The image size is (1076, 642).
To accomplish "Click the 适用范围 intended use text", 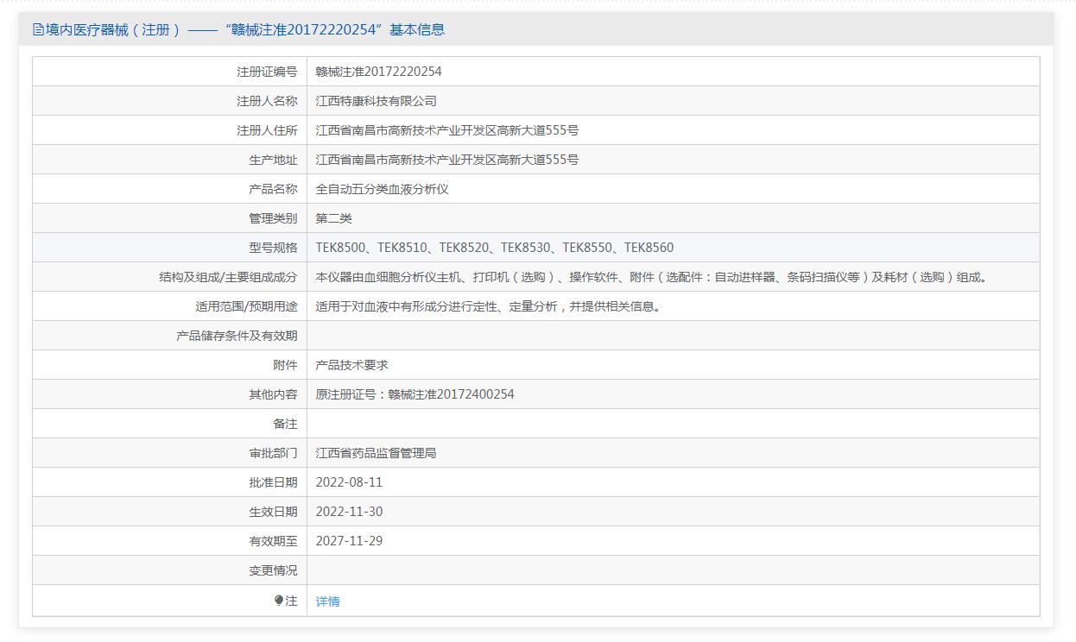I will coord(491,306).
